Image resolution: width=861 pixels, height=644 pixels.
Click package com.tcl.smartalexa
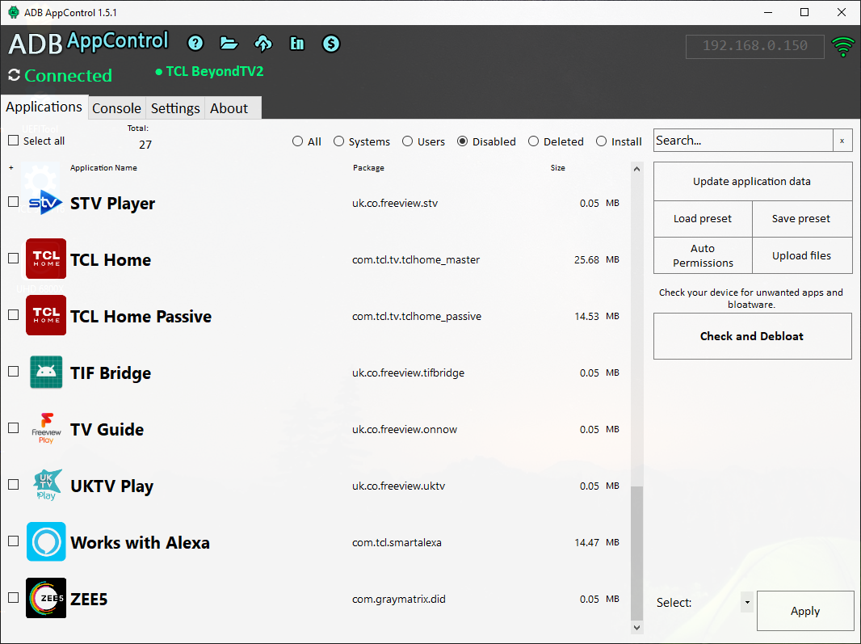pyautogui.click(x=397, y=542)
